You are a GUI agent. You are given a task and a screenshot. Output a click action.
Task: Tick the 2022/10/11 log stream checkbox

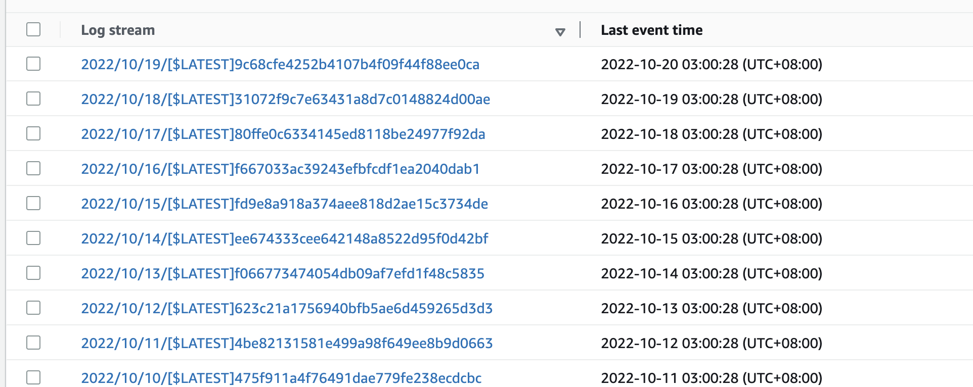[33, 343]
